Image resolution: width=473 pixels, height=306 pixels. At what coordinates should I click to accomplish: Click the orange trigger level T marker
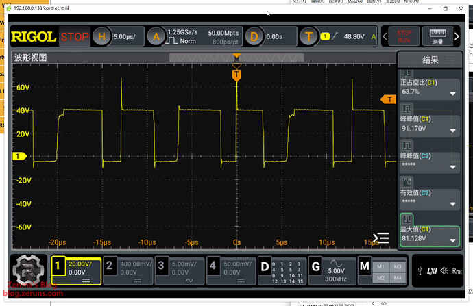tap(390, 100)
